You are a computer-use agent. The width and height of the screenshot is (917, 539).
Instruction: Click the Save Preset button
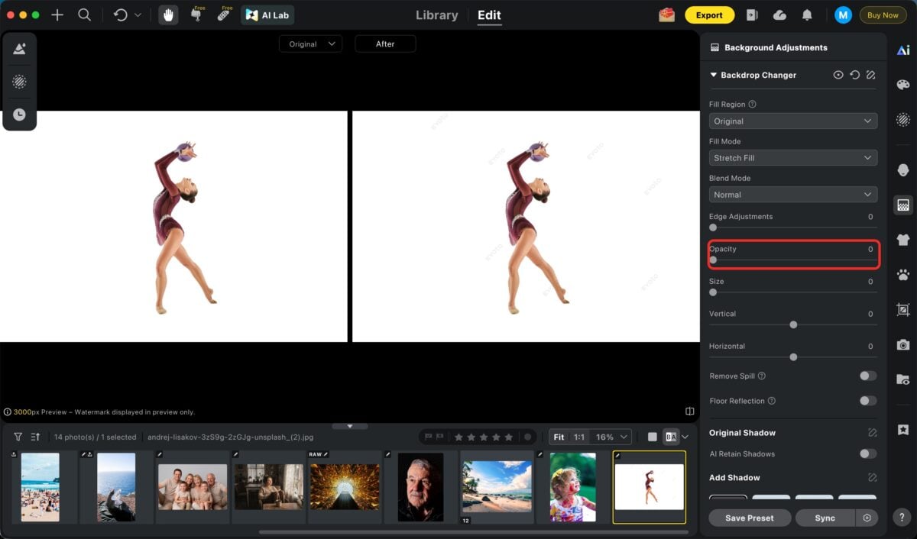(749, 518)
